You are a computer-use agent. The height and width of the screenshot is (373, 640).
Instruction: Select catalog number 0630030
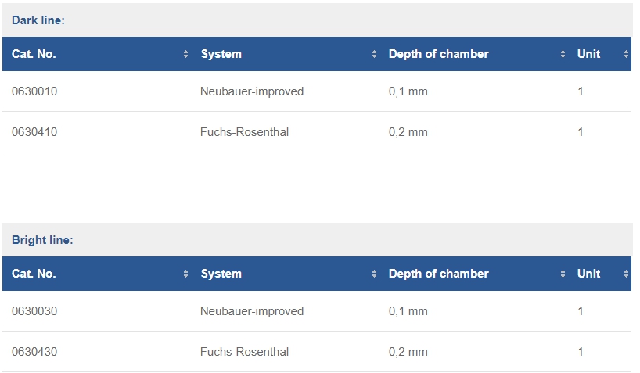tap(34, 311)
